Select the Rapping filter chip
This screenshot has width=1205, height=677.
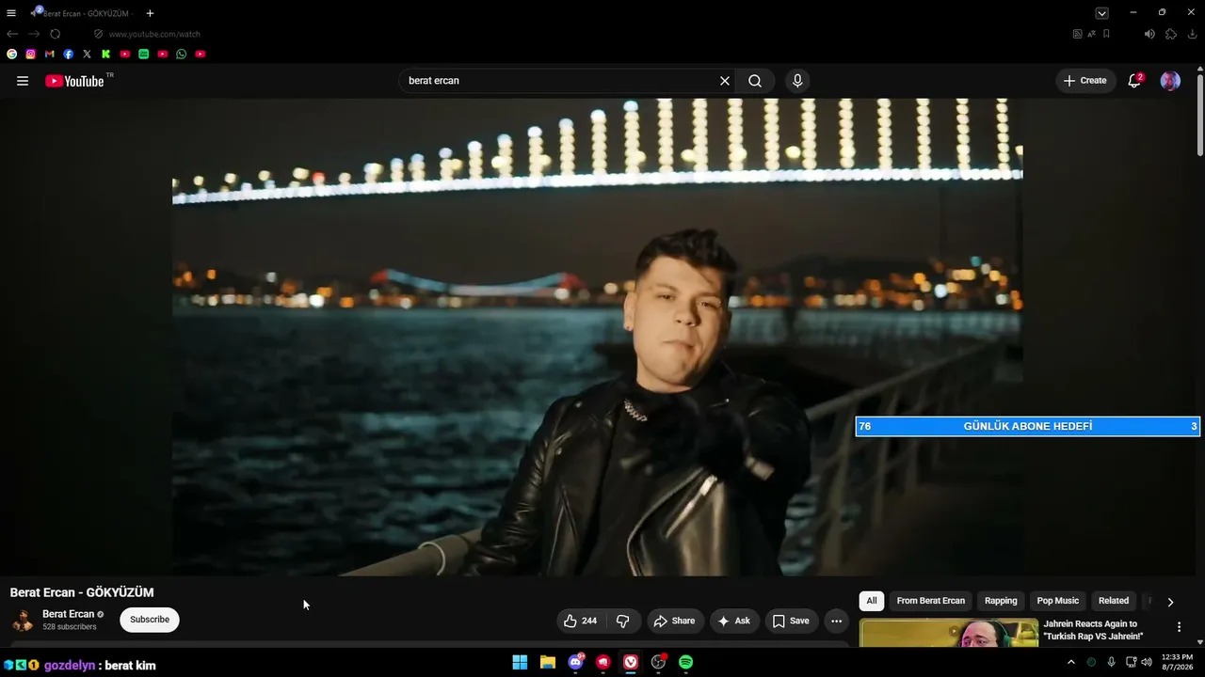(x=1001, y=601)
